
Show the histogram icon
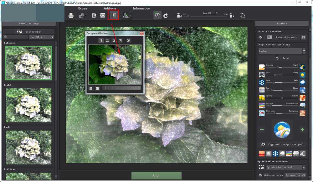pyautogui.click(x=126, y=15)
